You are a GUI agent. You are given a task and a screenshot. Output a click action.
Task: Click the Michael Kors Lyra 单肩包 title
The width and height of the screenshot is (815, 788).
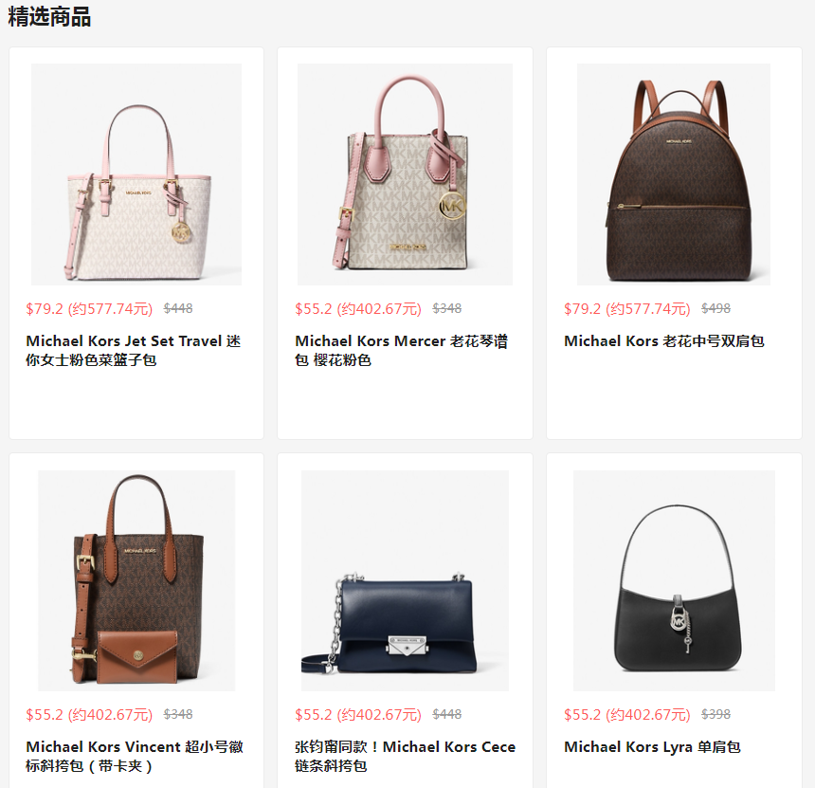(x=652, y=747)
